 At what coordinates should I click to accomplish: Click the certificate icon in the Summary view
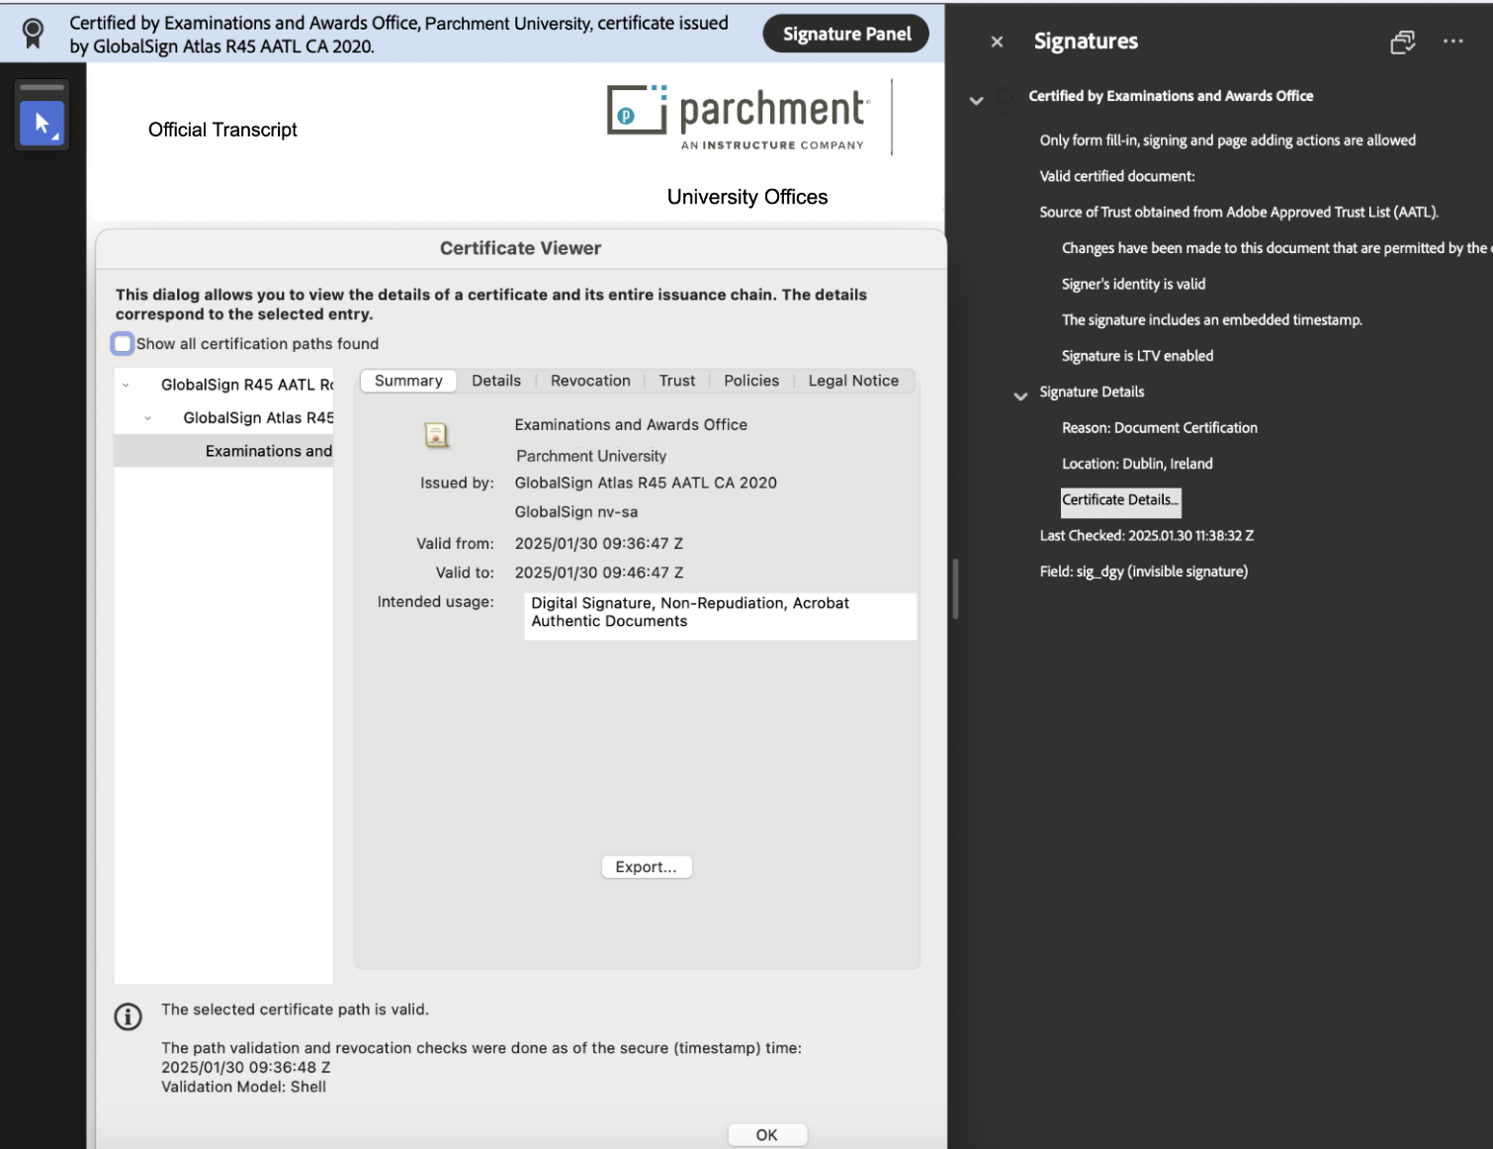pos(436,434)
